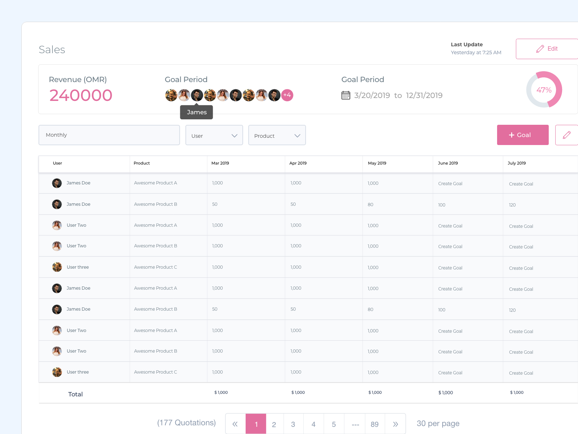Viewport: 578px width, 434px height.
Task: Select page 2 of quotations
Action: (x=274, y=424)
